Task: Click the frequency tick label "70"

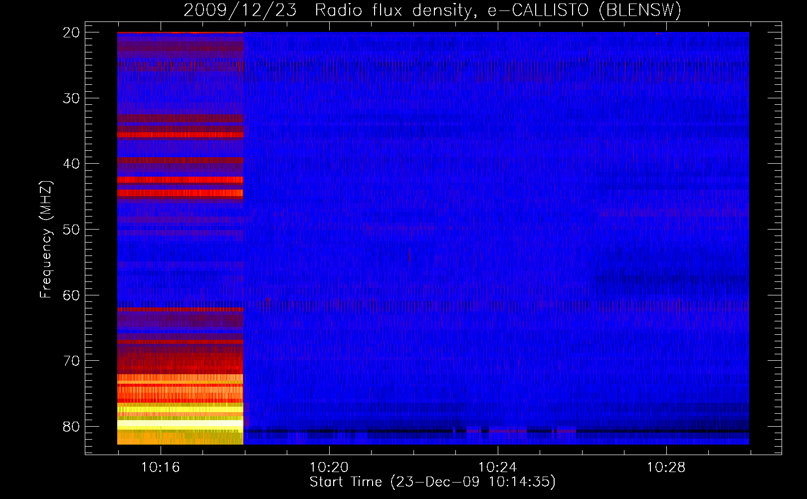Action: [71, 361]
